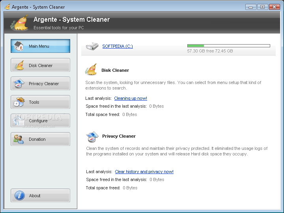Open the Disk Cleaner sidebar button
This screenshot has height=213, width=284.
[x=40, y=65]
